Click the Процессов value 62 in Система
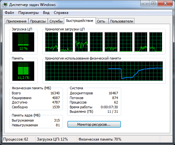This screenshot has width=175, height=145. click(x=116, y=102)
